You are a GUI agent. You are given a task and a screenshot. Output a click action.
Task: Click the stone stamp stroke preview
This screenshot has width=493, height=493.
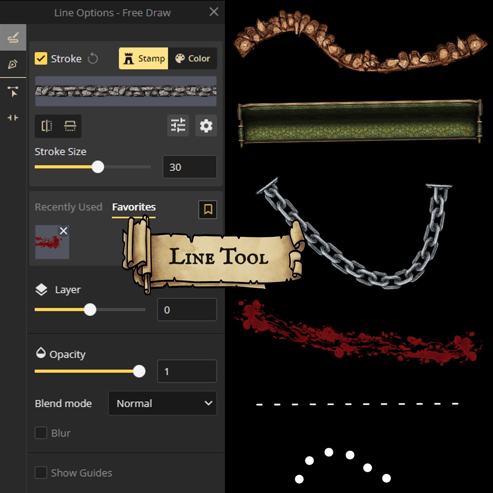[x=126, y=91]
